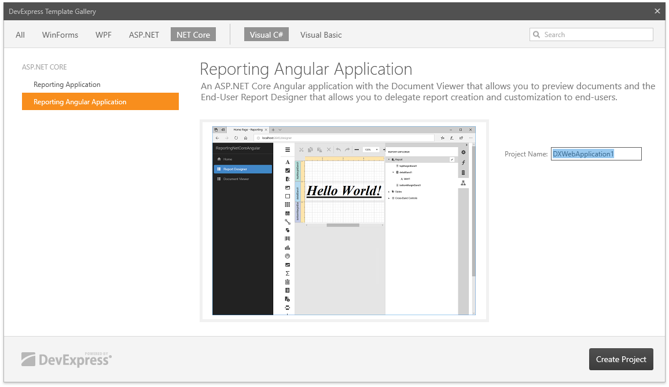This screenshot has width=669, height=387.
Task: Click the undo arrow in the preview toolbar
Action: pos(339,149)
